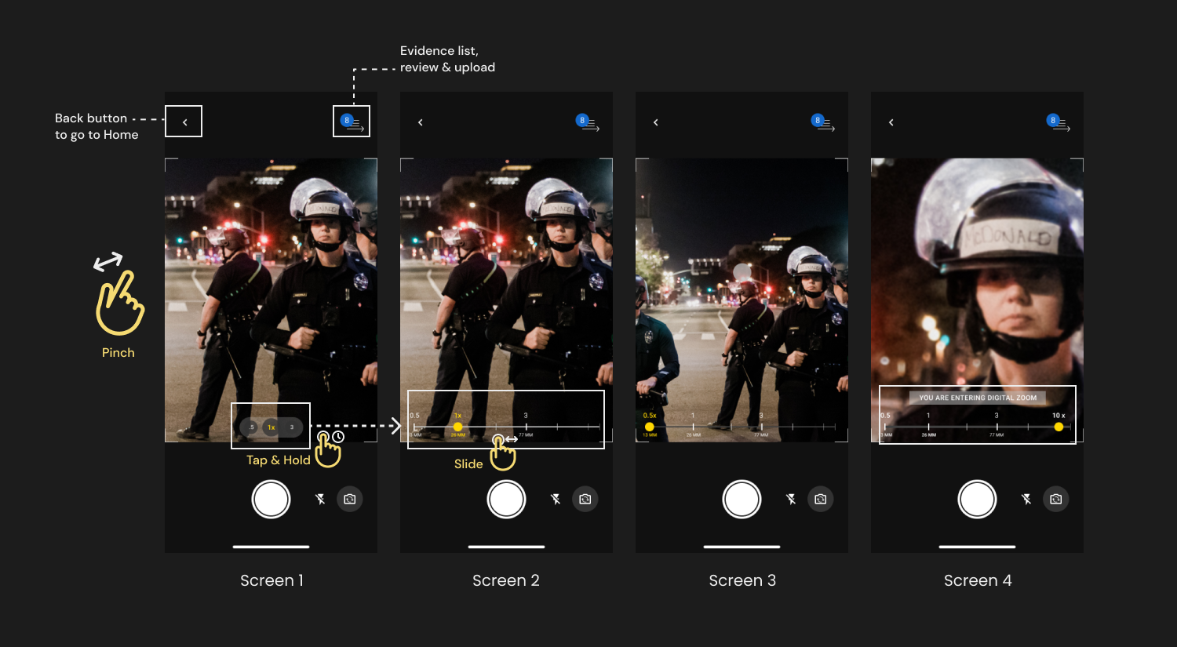Viewport: 1177px width, 647px height.
Task: Open evidence review icon in Screen 2
Action: click(587, 122)
